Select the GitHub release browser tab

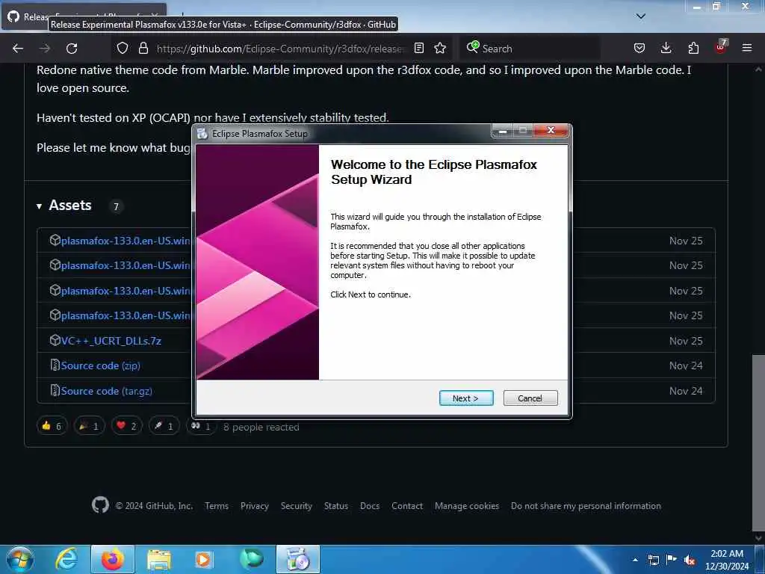tap(83, 16)
